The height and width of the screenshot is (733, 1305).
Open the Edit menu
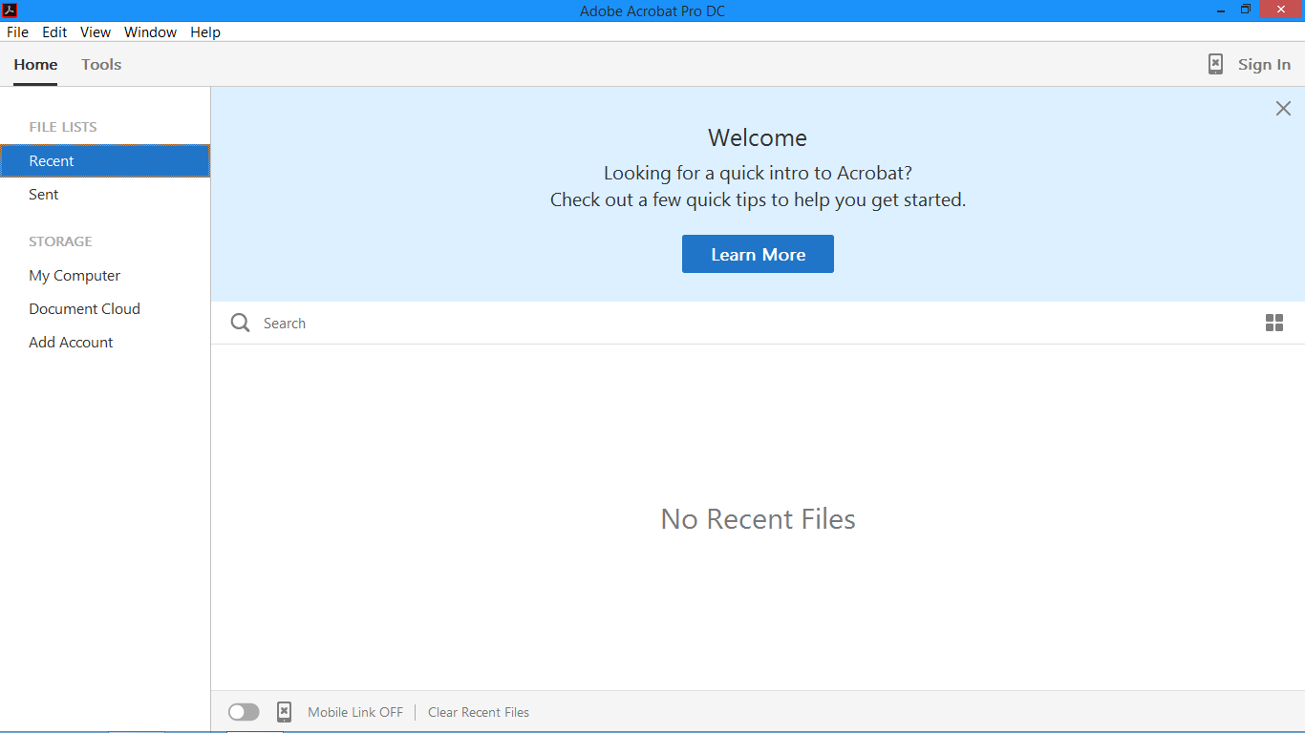point(54,31)
